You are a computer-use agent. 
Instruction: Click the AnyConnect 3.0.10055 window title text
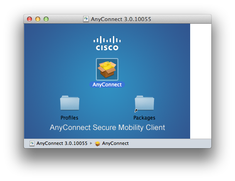121,19
